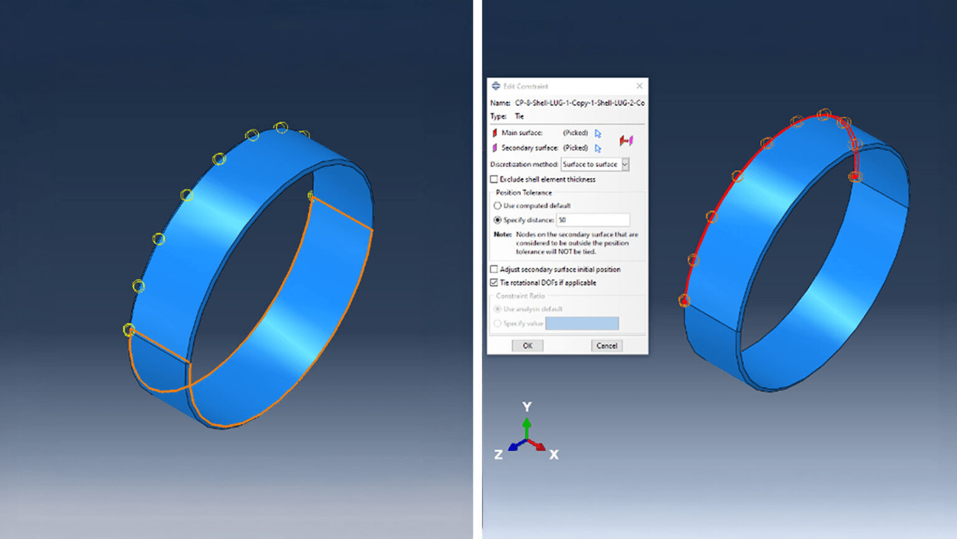Click the Specify distance input showing 50
The width and height of the screenshot is (957, 539).
pyautogui.click(x=593, y=220)
